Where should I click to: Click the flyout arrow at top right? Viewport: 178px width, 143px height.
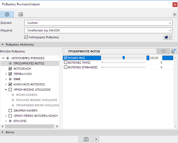[175, 14]
